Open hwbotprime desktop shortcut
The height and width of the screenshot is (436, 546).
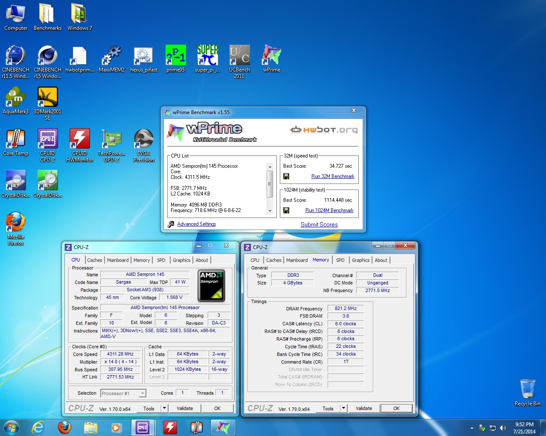[79, 59]
